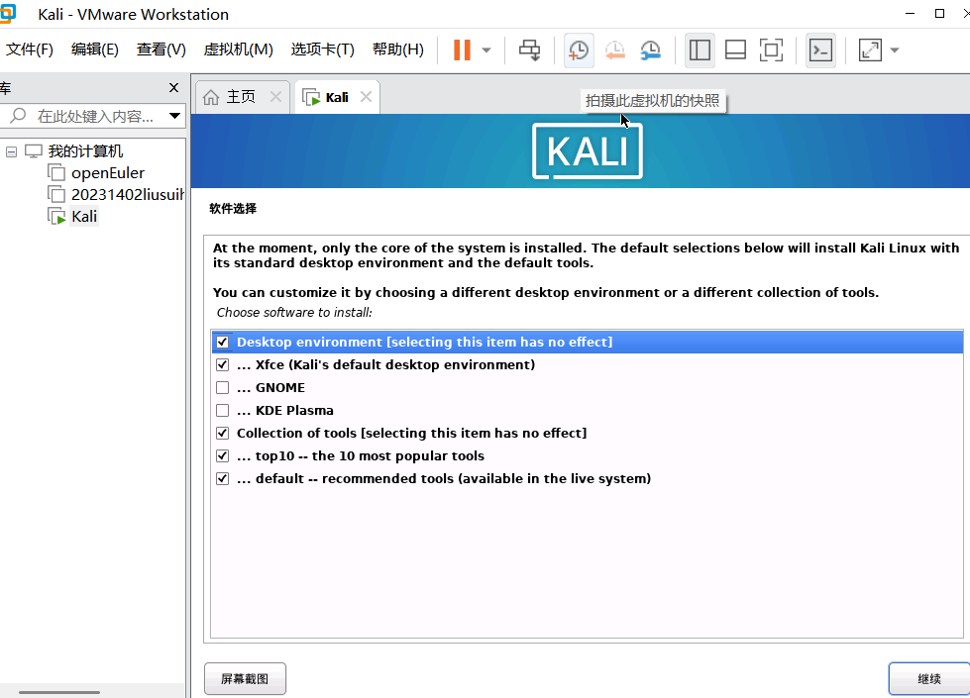The height and width of the screenshot is (698, 970).
Task: Close the library panel
Action: point(173,88)
